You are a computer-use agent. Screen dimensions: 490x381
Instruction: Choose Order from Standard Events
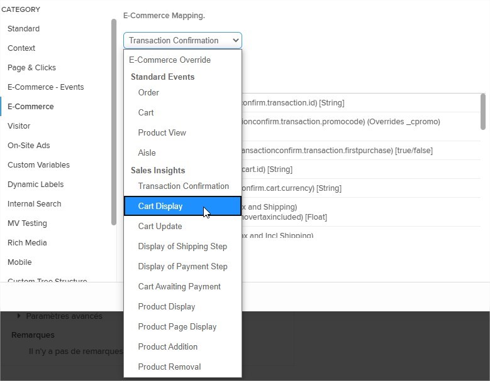(148, 93)
